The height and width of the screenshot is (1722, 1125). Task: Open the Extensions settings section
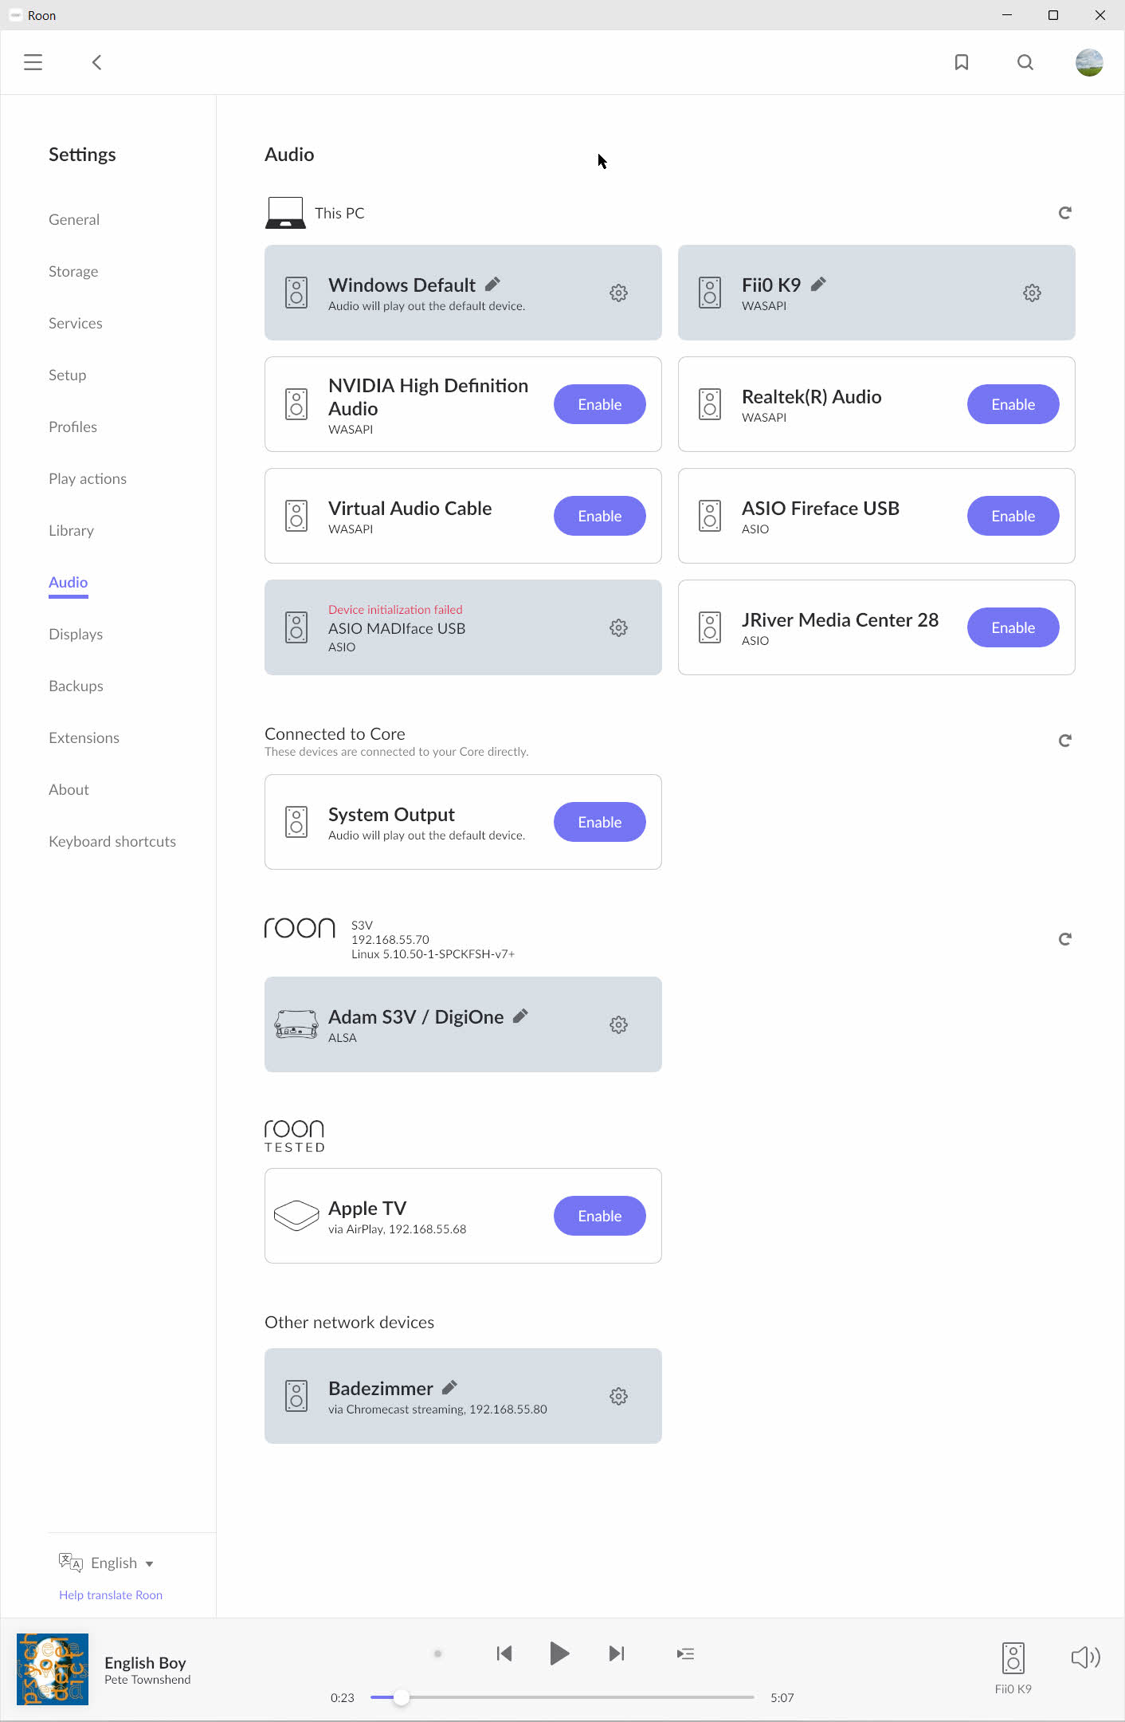click(84, 737)
